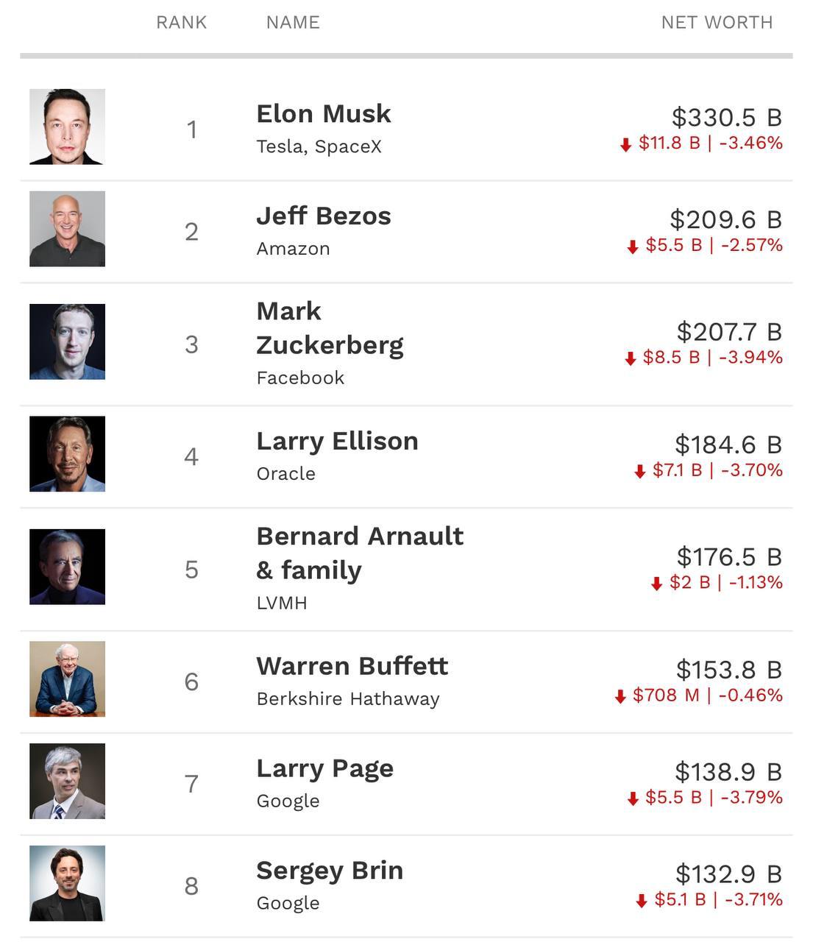Open the rank 2 profile photo

tap(67, 229)
